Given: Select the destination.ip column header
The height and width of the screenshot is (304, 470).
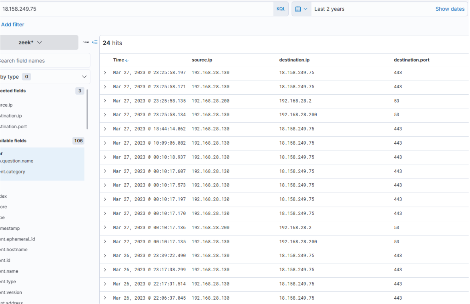Looking at the screenshot, I should pyautogui.click(x=294, y=60).
